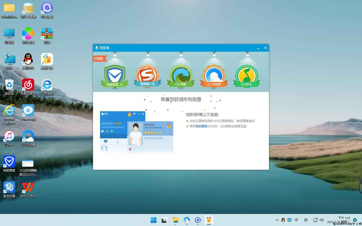Open 好压 desktop shortcut
Viewport: 362px width, 226px height.
point(47,36)
